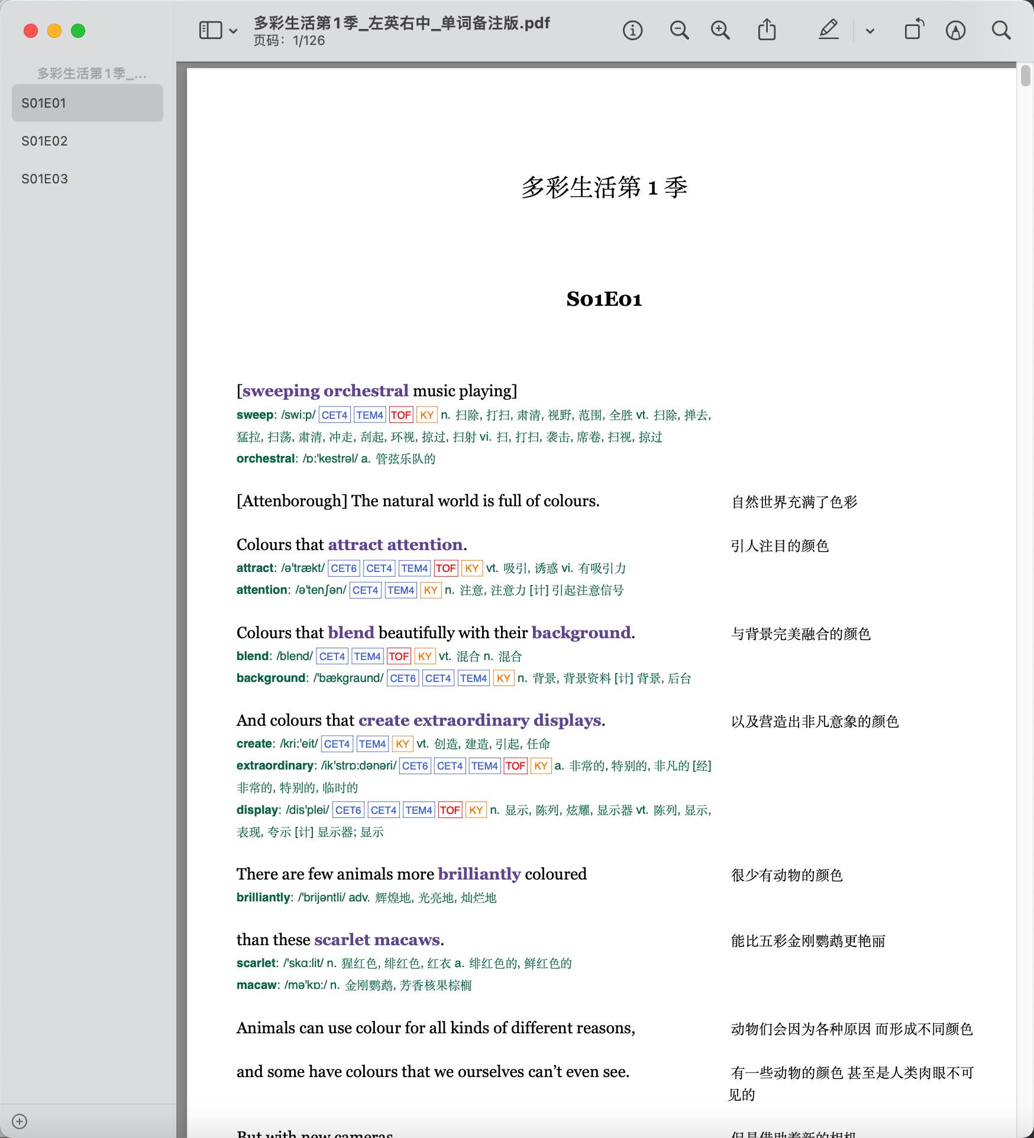Screen dimensions: 1034x1138
Task: Click the TEM4 tag beside display
Action: (419, 810)
